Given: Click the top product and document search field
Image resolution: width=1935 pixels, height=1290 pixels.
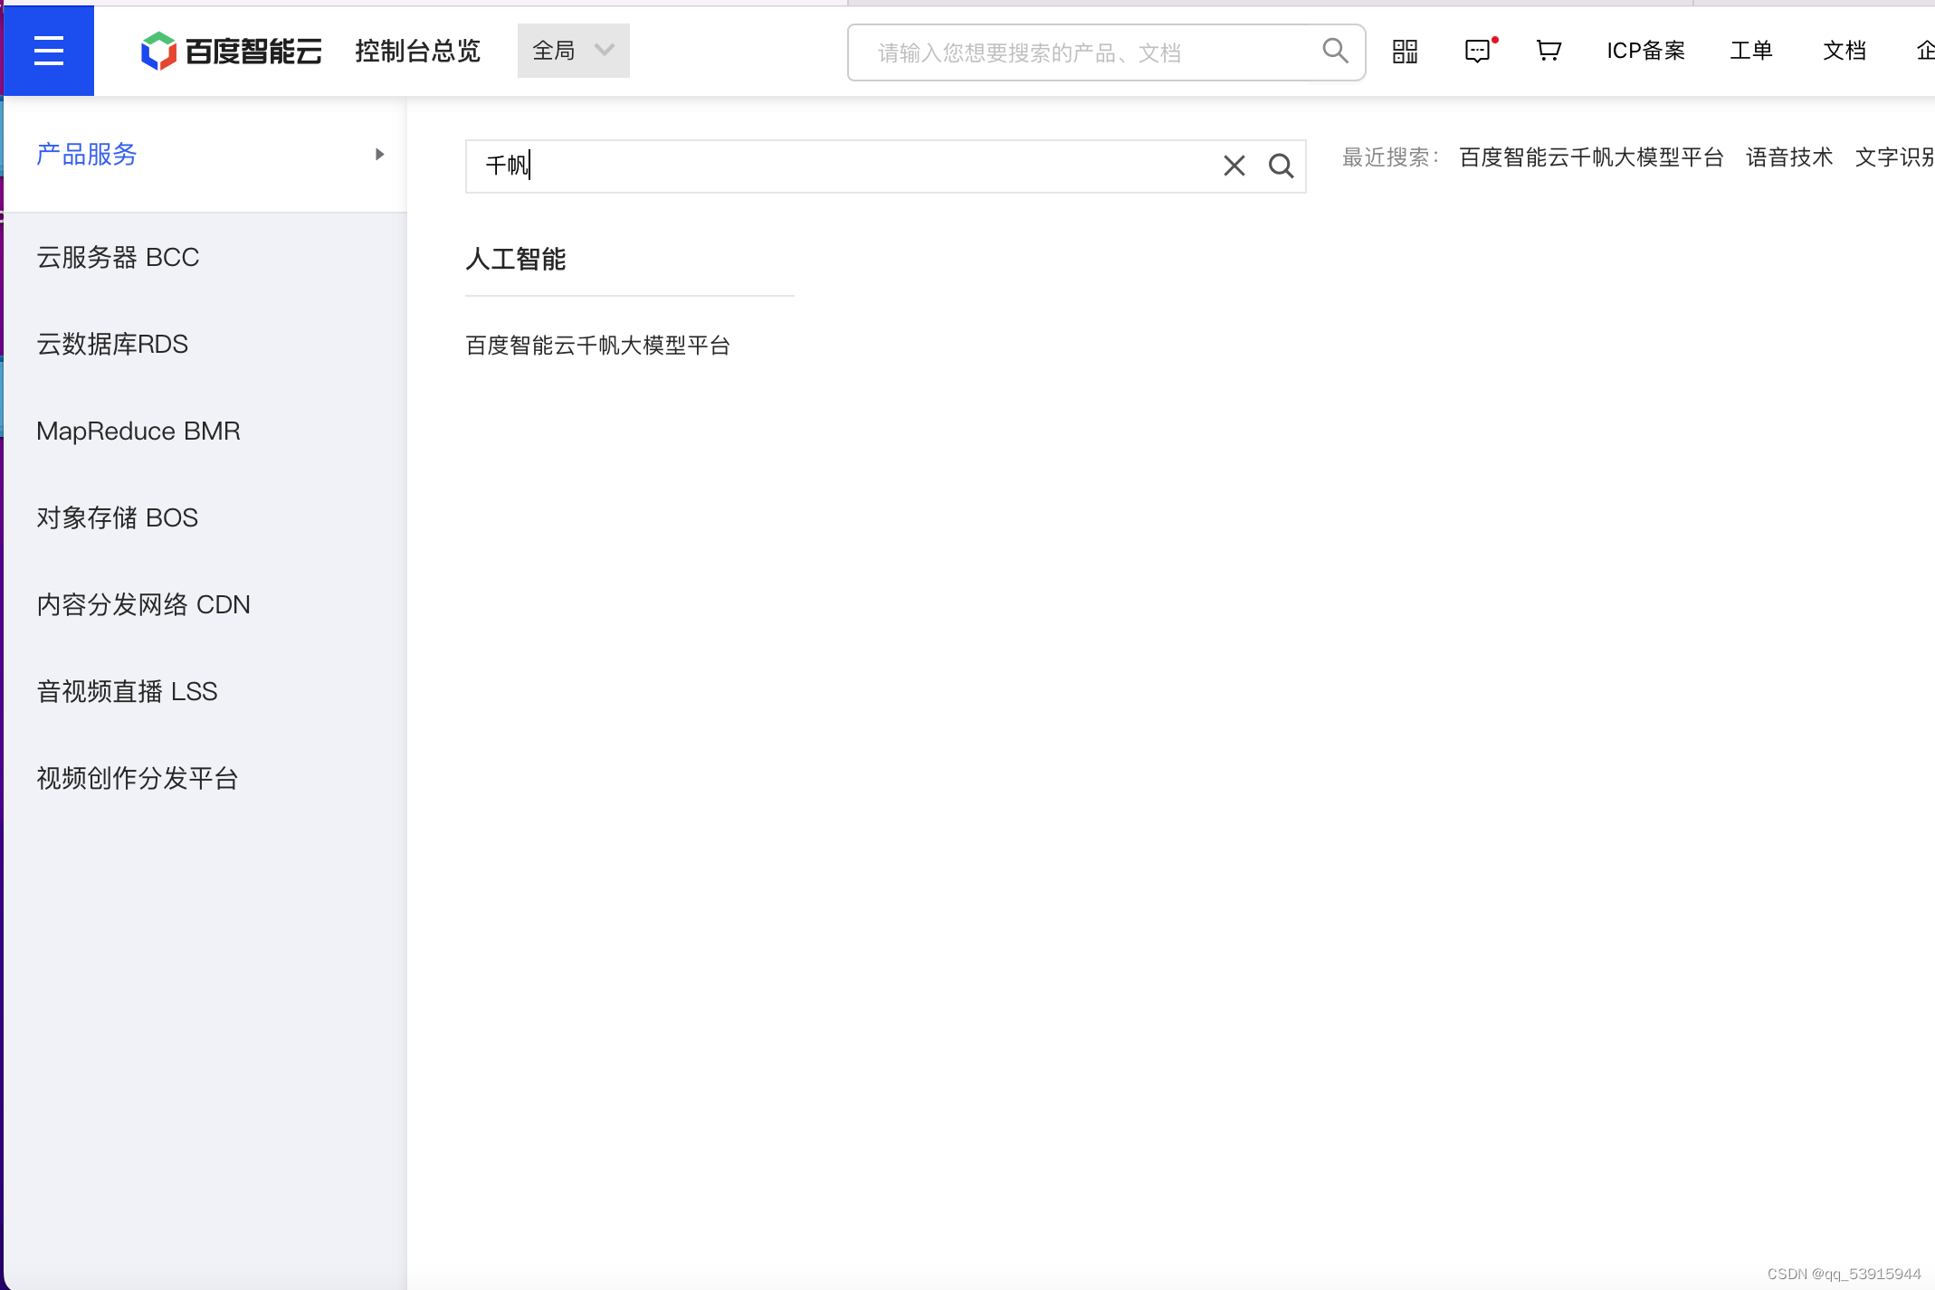Looking at the screenshot, I should point(1086,52).
